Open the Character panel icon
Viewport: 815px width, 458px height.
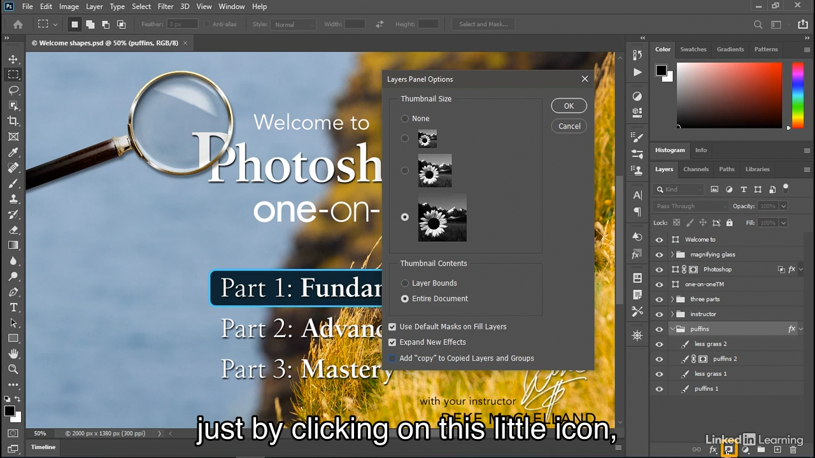637,195
